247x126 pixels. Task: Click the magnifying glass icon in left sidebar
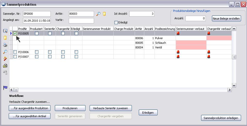[5, 52]
